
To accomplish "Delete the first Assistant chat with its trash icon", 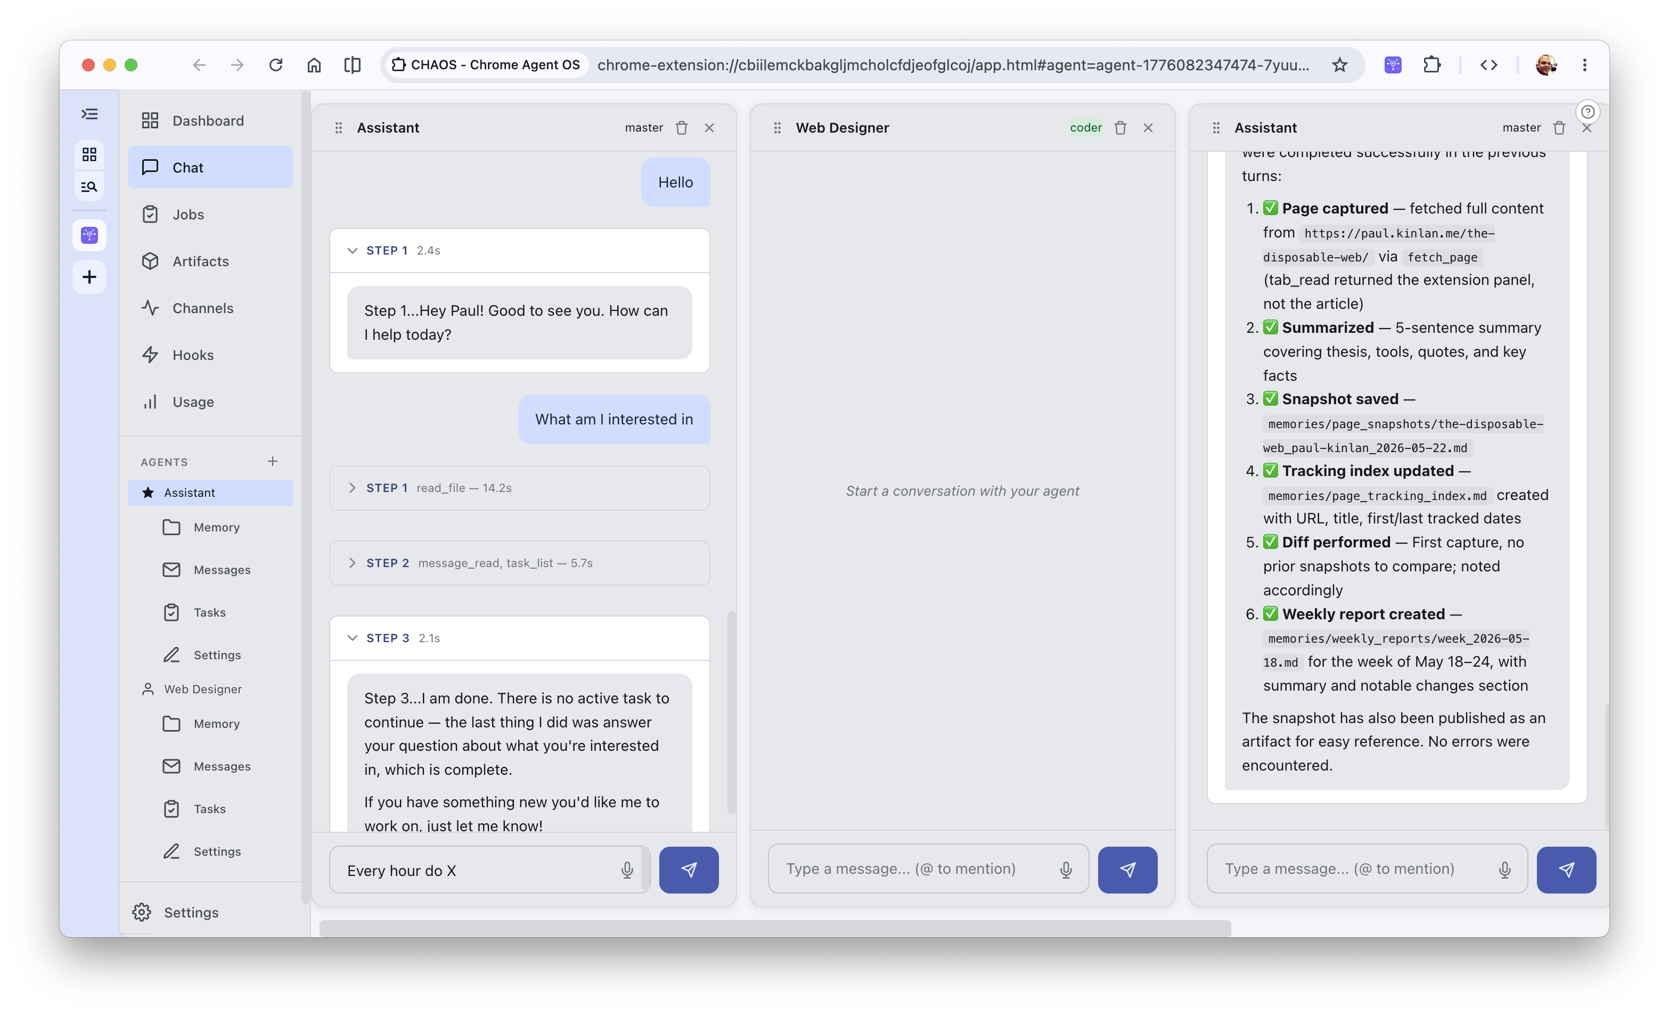I will [x=682, y=128].
